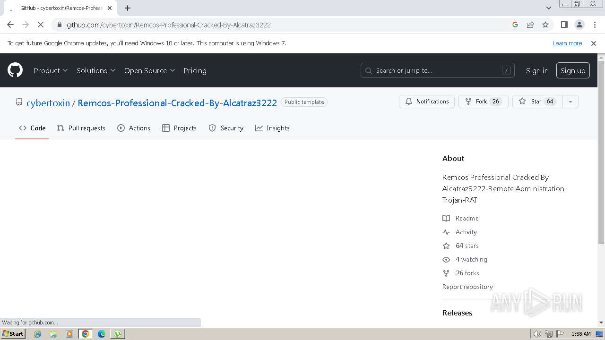
Task: Switch to the Actions tab
Action: click(x=134, y=128)
